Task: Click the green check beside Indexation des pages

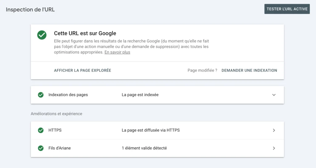Action: (x=41, y=95)
